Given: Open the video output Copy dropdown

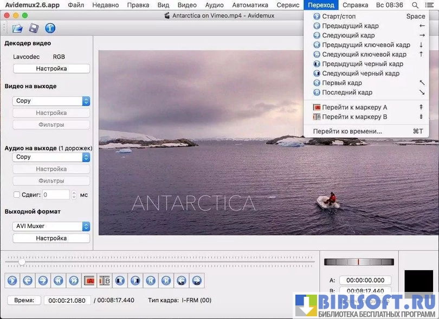Looking at the screenshot, I should [x=51, y=101].
